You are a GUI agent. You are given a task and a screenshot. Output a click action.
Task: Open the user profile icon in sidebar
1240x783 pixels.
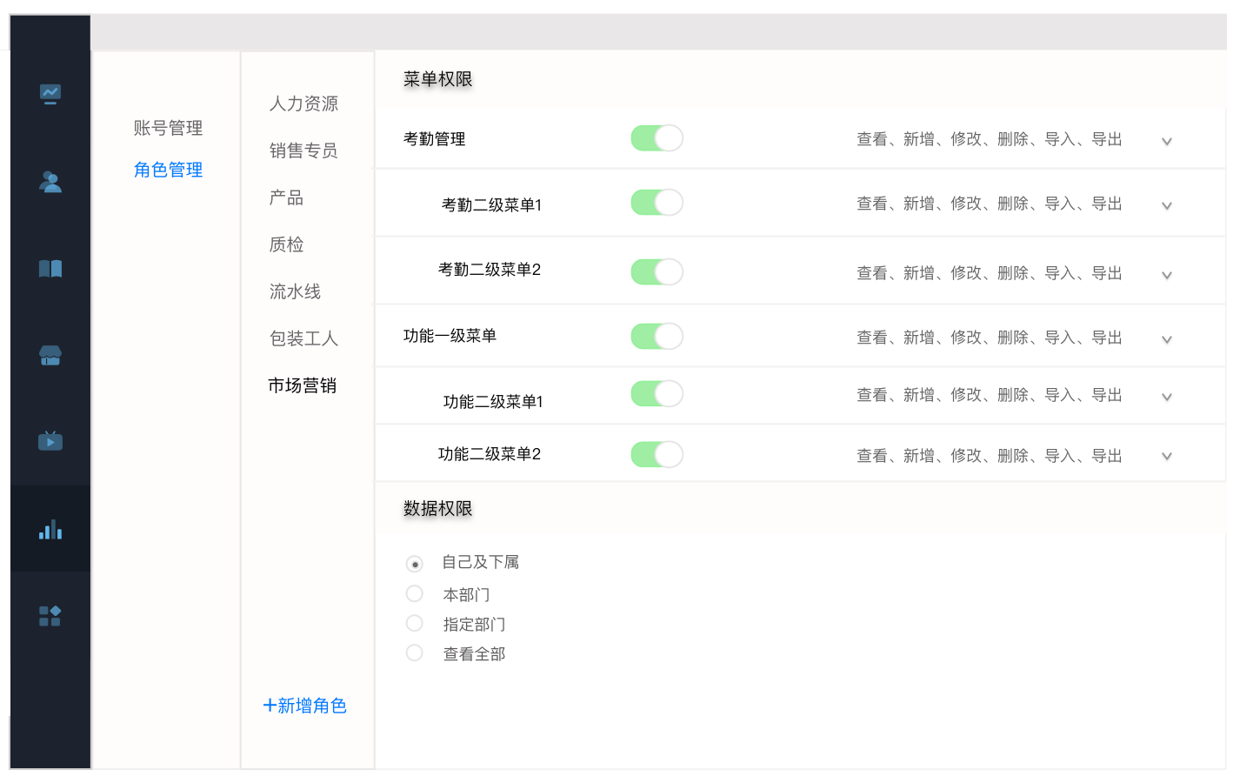50,182
